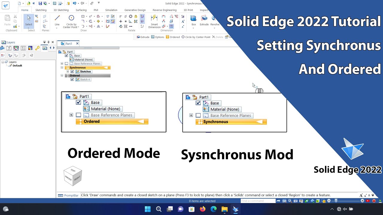
Task: Click the view orientation cube
Action: click(x=73, y=176)
